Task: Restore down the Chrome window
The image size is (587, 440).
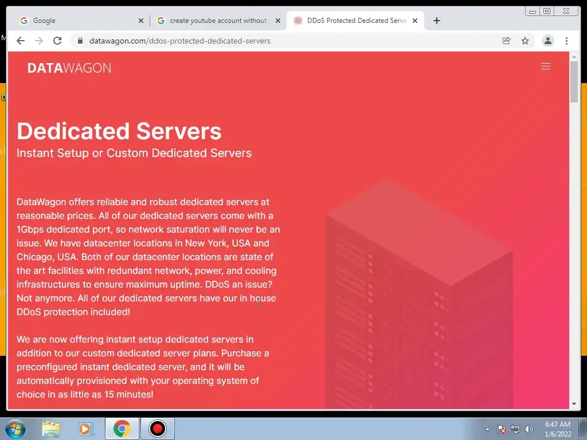Action: [x=547, y=11]
